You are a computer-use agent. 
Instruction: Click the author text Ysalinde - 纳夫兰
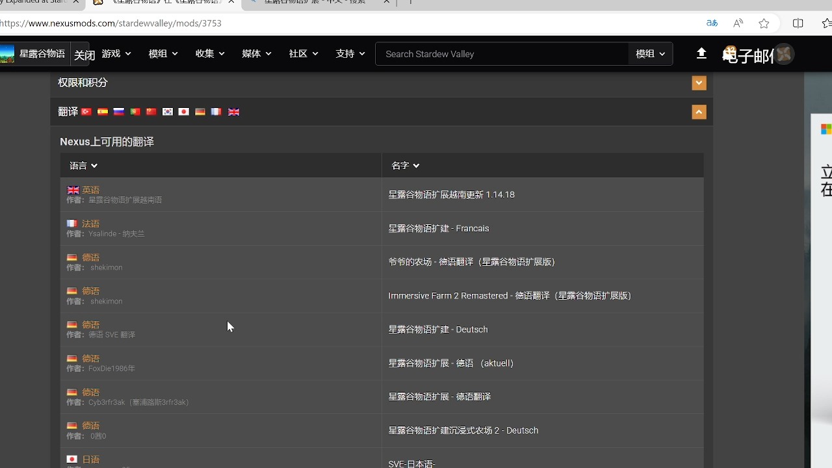[x=116, y=233]
